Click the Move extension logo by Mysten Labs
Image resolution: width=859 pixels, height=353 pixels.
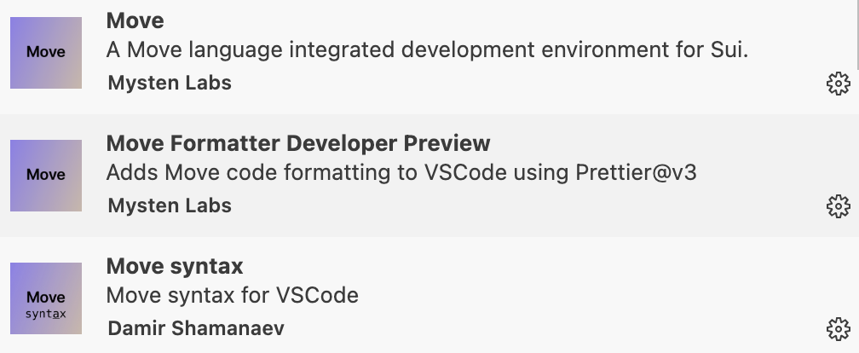coord(46,52)
